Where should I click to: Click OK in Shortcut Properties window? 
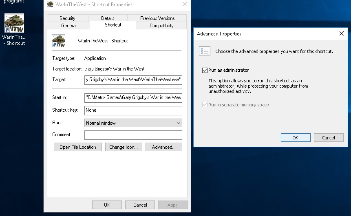107,205
